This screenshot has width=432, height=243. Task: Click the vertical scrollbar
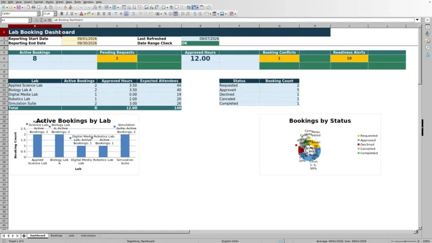point(420,127)
